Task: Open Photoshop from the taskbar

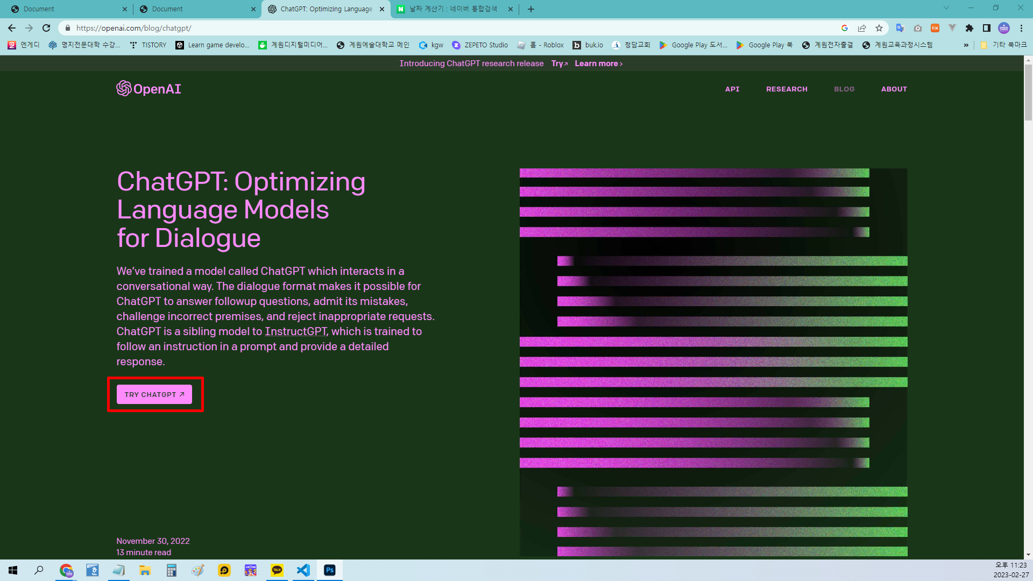Action: 330,570
